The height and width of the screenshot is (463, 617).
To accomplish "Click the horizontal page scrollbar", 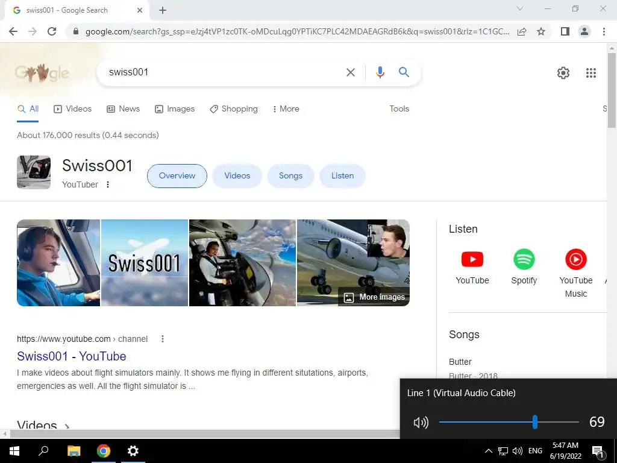I will [205, 434].
